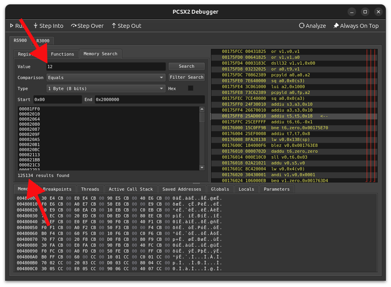Click the Step Over toolbar button
The image size is (391, 287).
(x=87, y=26)
